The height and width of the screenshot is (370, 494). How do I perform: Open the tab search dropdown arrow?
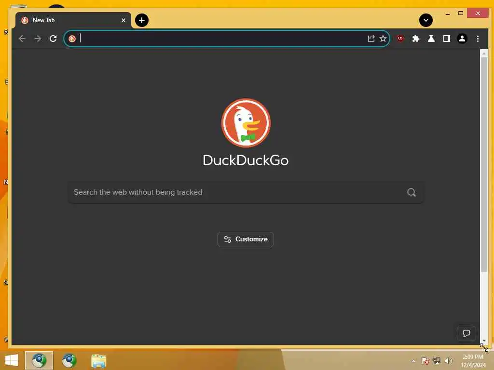[x=425, y=20]
